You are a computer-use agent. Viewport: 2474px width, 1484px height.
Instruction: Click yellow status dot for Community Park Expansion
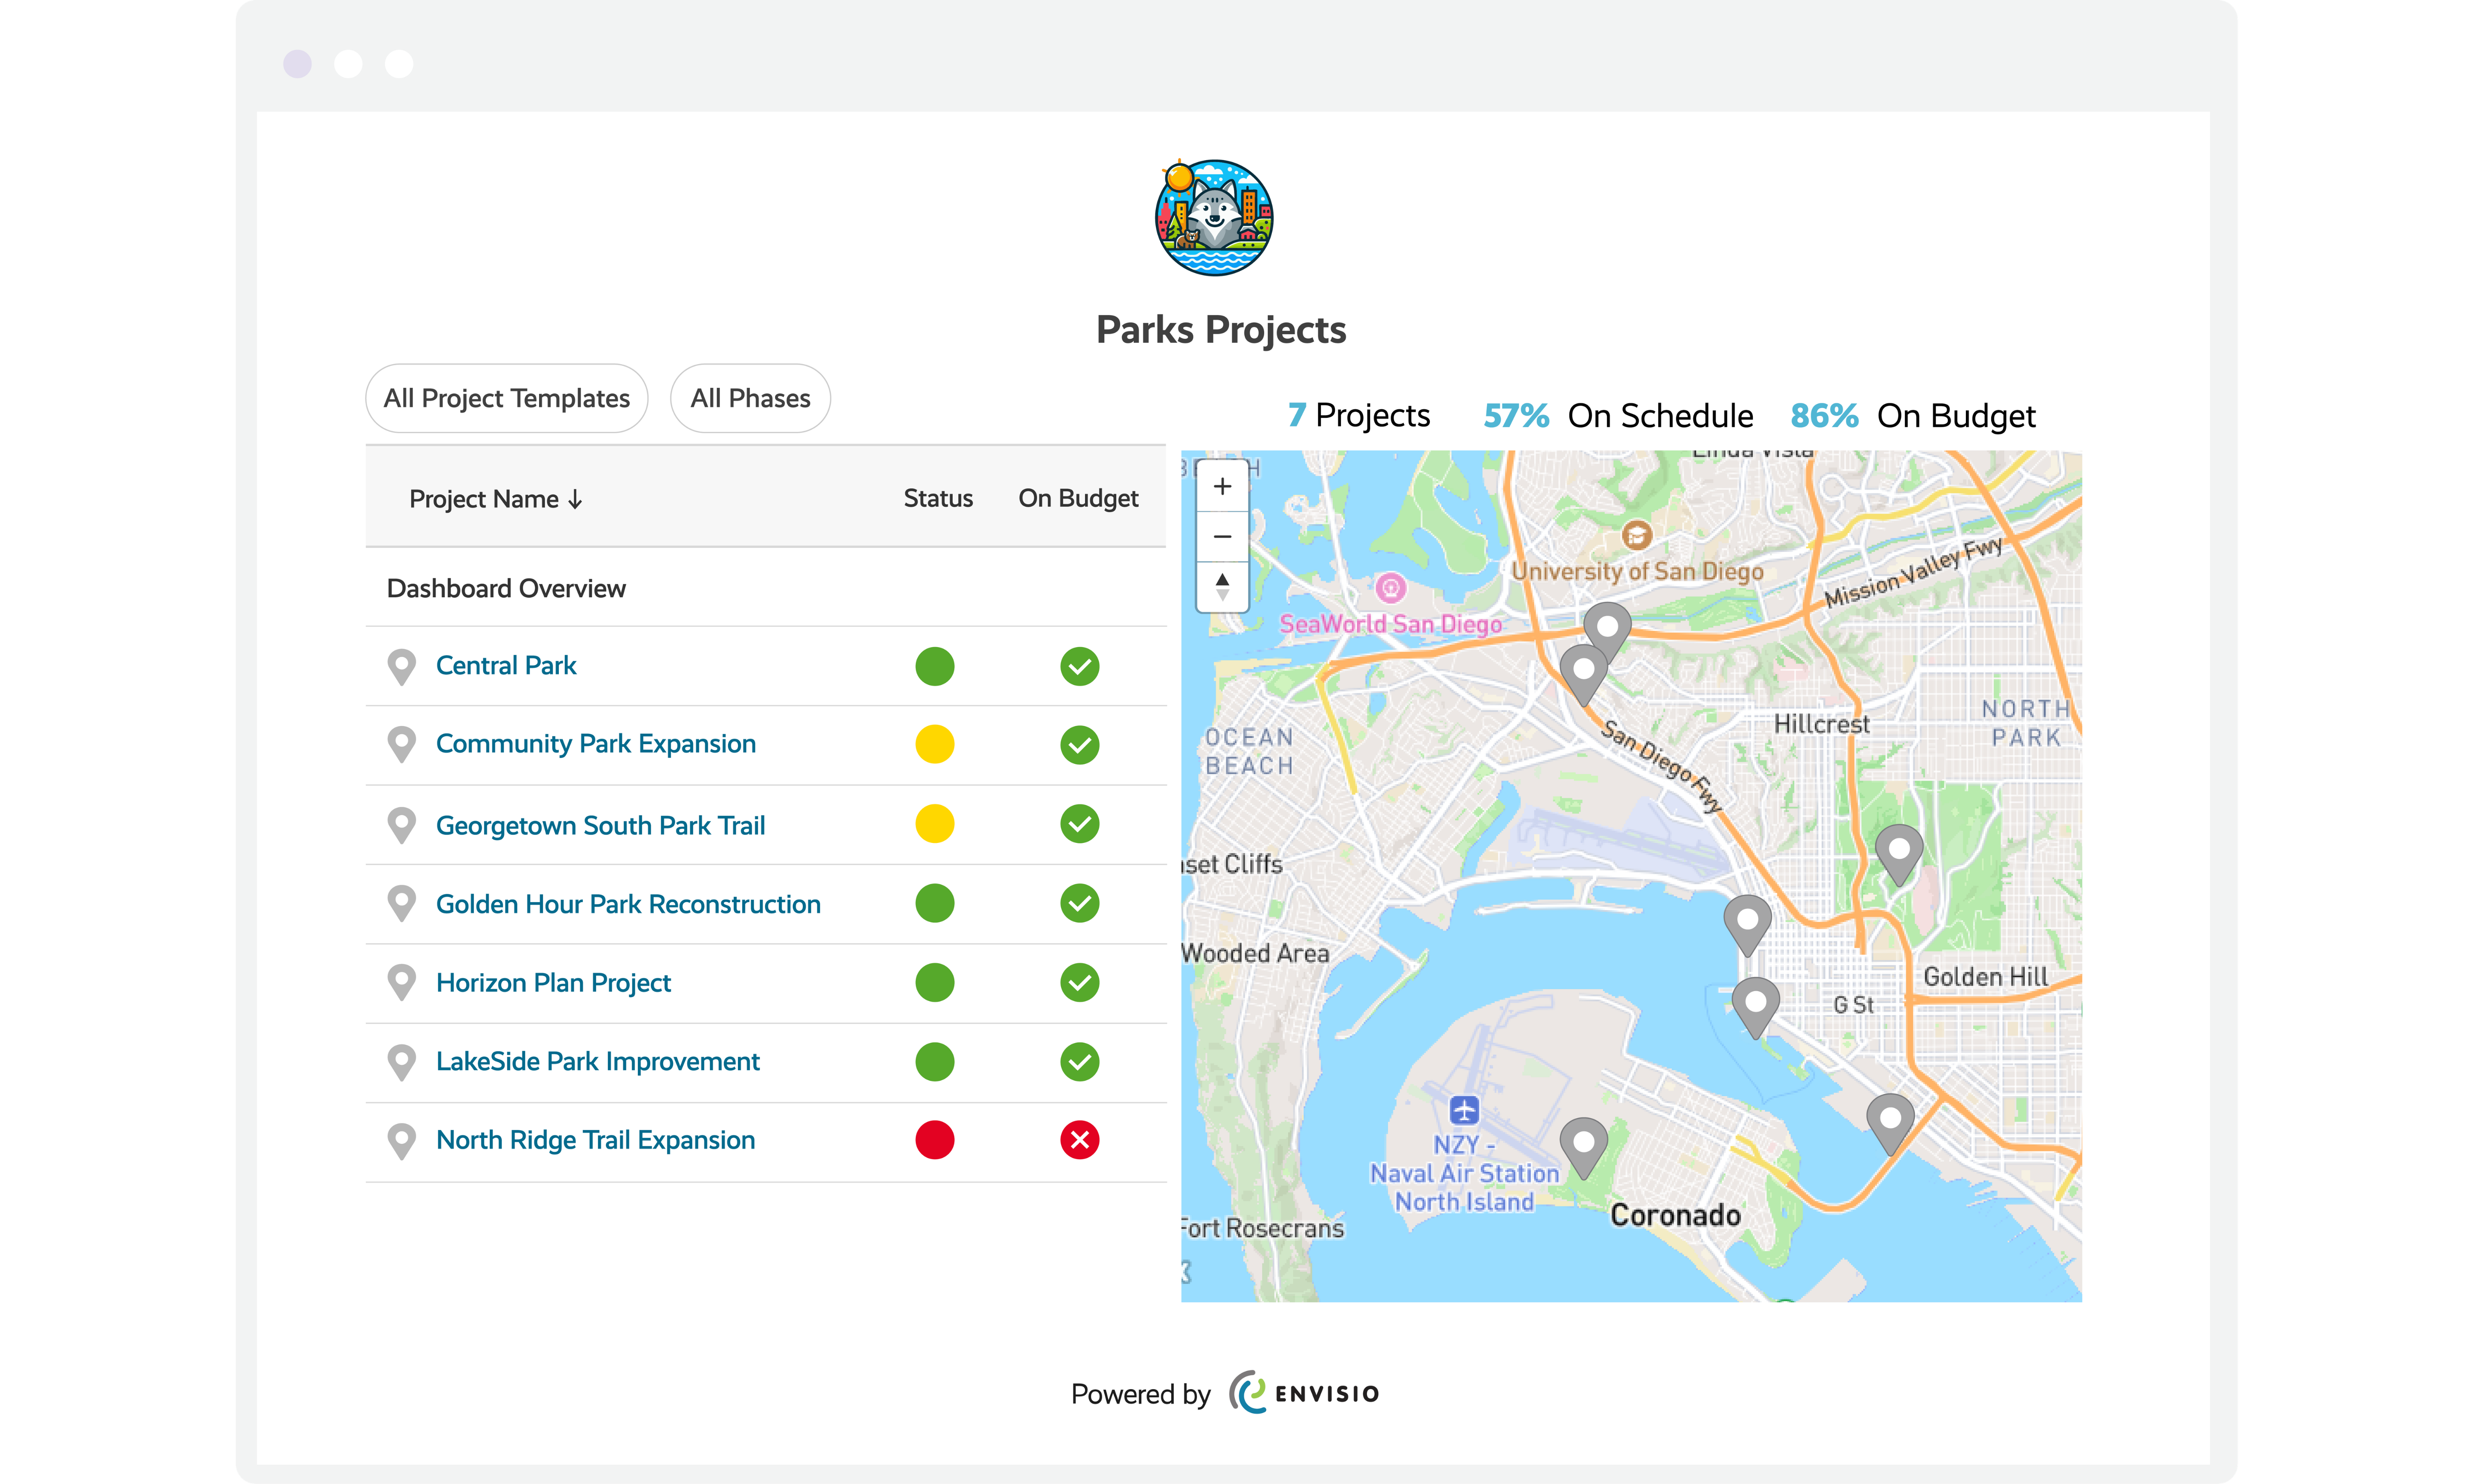point(934,744)
